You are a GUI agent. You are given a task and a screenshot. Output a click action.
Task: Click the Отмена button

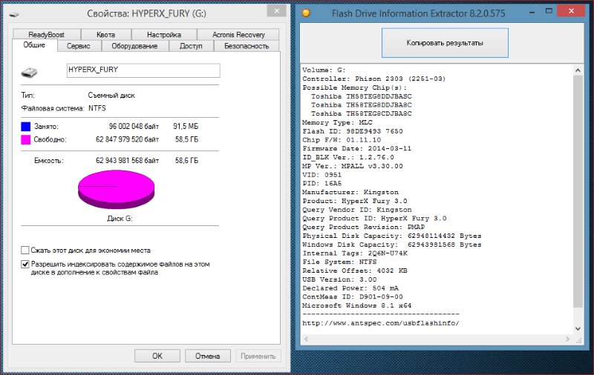208,356
